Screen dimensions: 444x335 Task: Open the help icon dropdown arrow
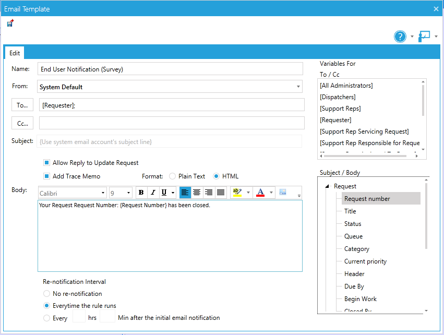[x=412, y=37]
